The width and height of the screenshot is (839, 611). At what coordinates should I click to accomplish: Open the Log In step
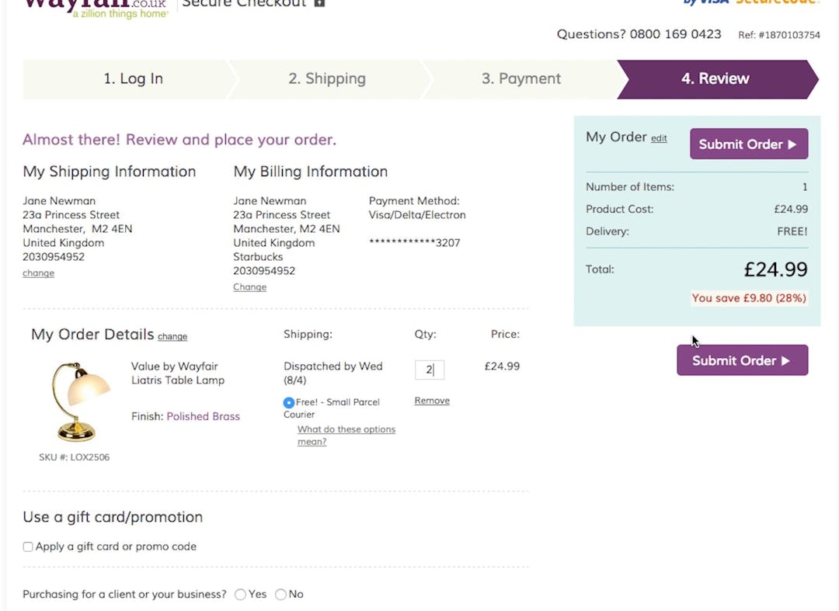pyautogui.click(x=132, y=78)
